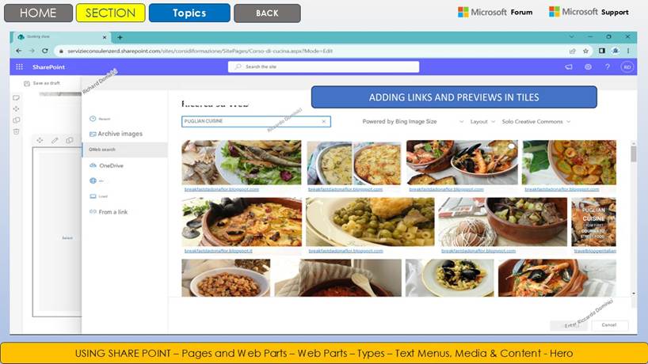Viewport: 648px width, 364px height.
Task: Click the settings gear in SharePoint header
Action: pyautogui.click(x=588, y=66)
